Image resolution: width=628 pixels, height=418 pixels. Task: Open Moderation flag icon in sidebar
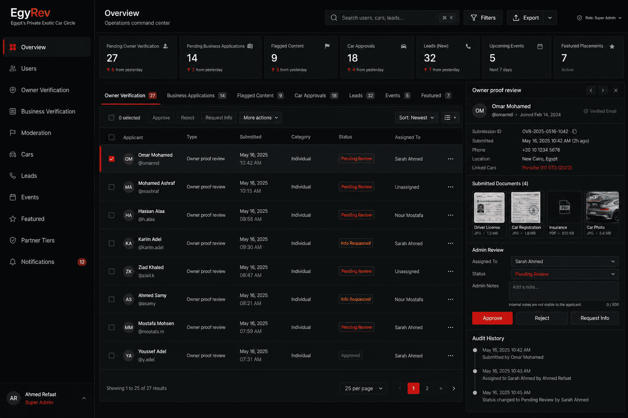pos(13,133)
